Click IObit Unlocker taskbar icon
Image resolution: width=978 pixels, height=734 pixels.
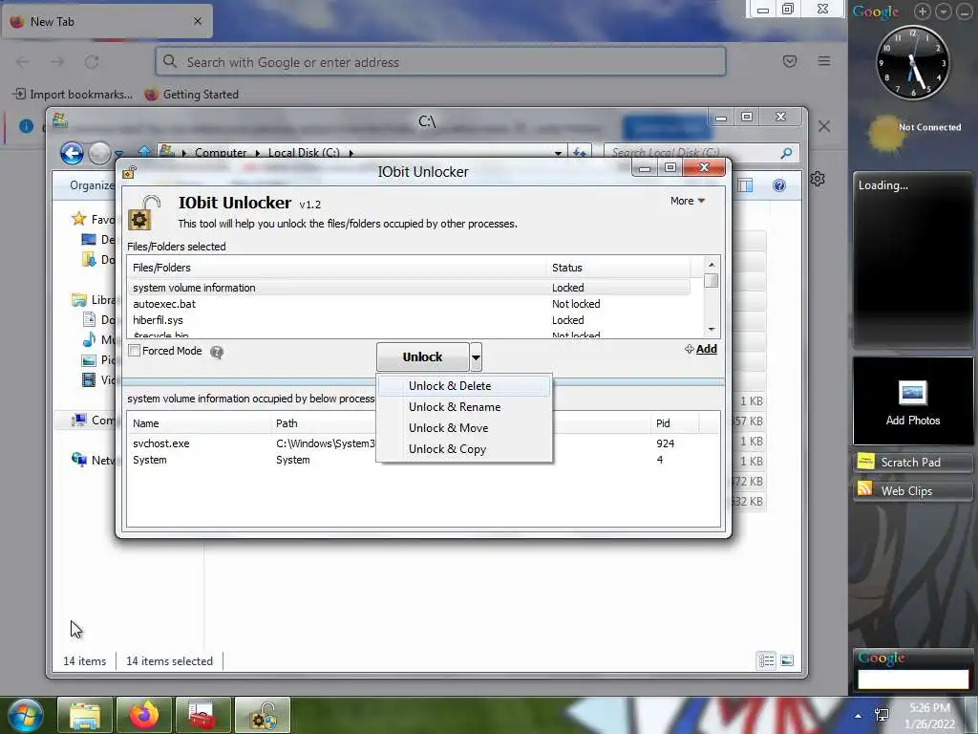pyautogui.click(x=263, y=715)
